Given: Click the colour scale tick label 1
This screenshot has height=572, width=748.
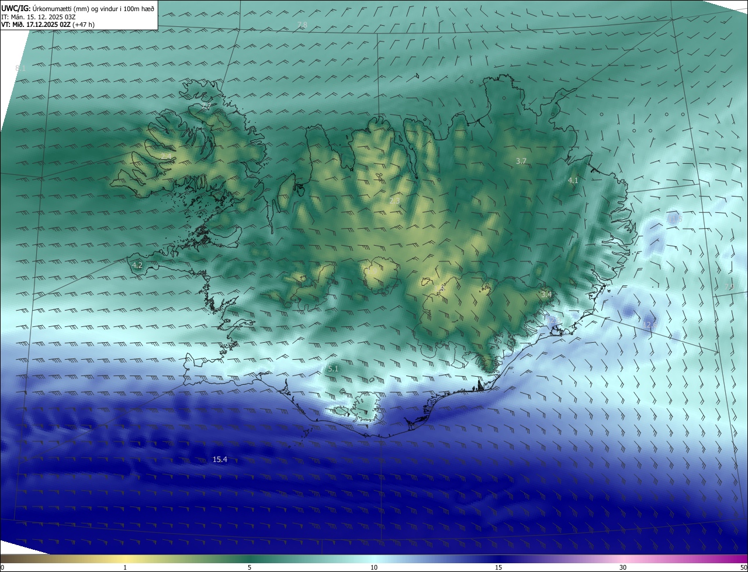Looking at the screenshot, I should pos(125,568).
